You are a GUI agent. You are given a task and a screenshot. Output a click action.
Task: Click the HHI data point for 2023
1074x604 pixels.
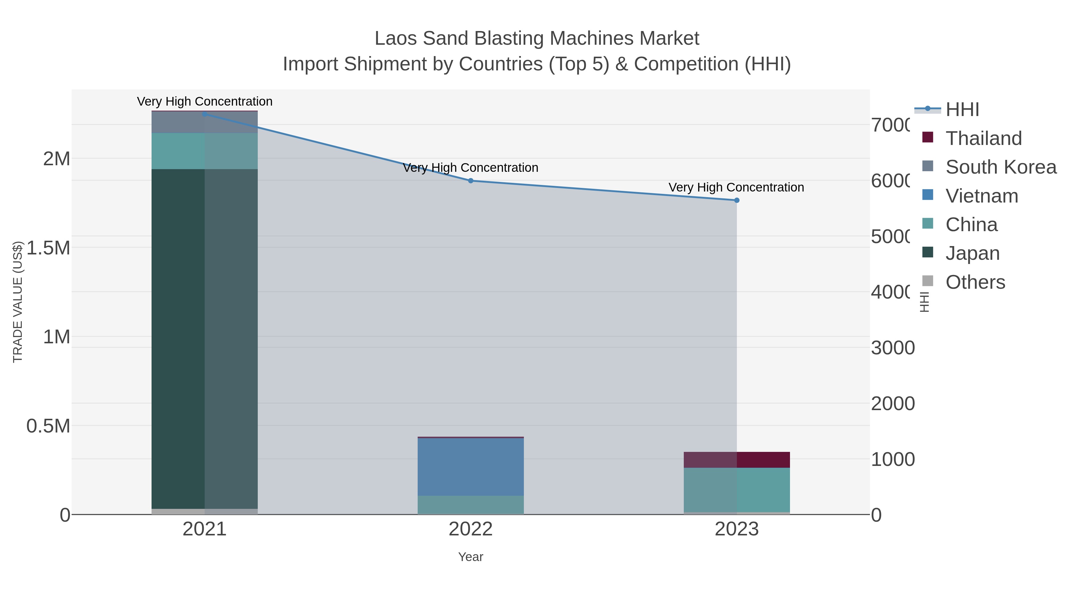pos(737,200)
